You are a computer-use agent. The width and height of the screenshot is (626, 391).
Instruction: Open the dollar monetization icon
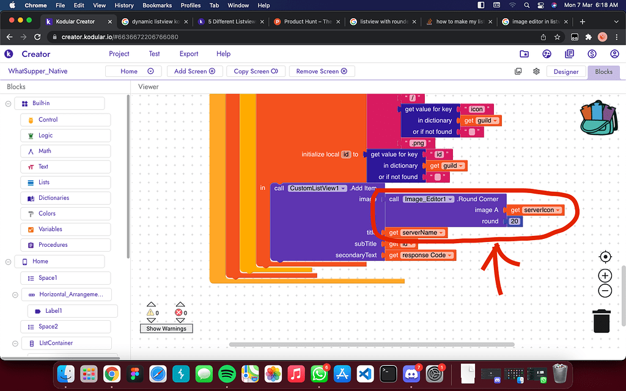click(x=592, y=54)
